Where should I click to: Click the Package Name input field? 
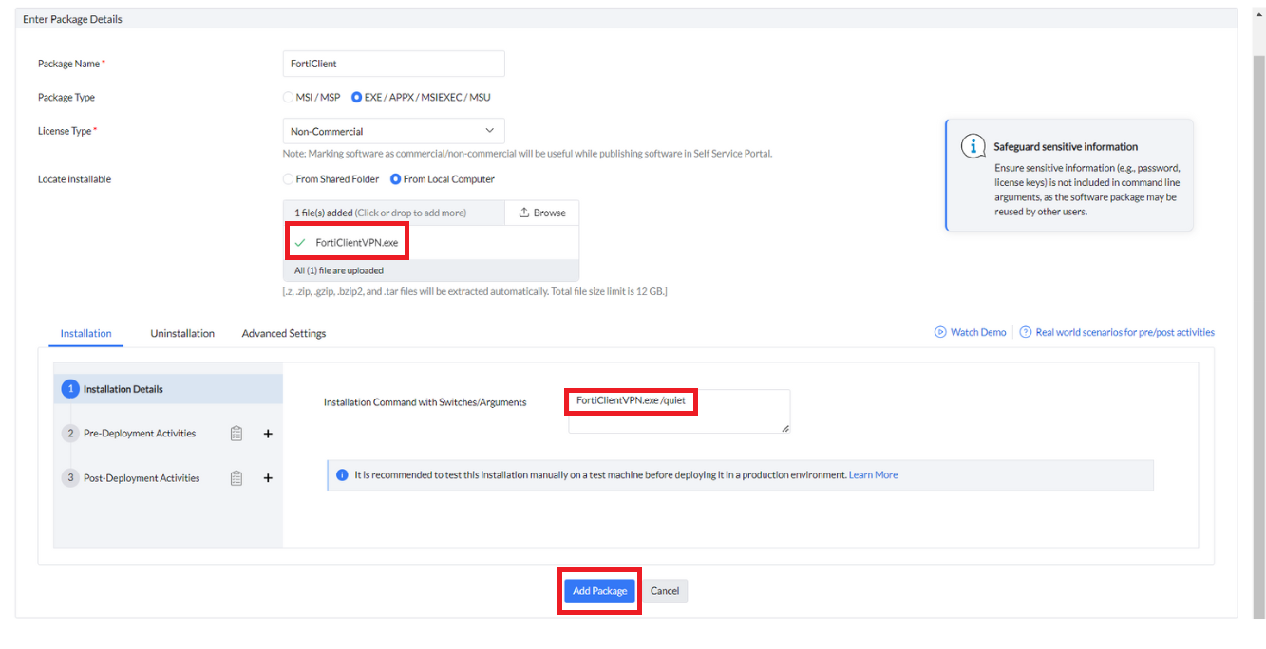point(393,64)
